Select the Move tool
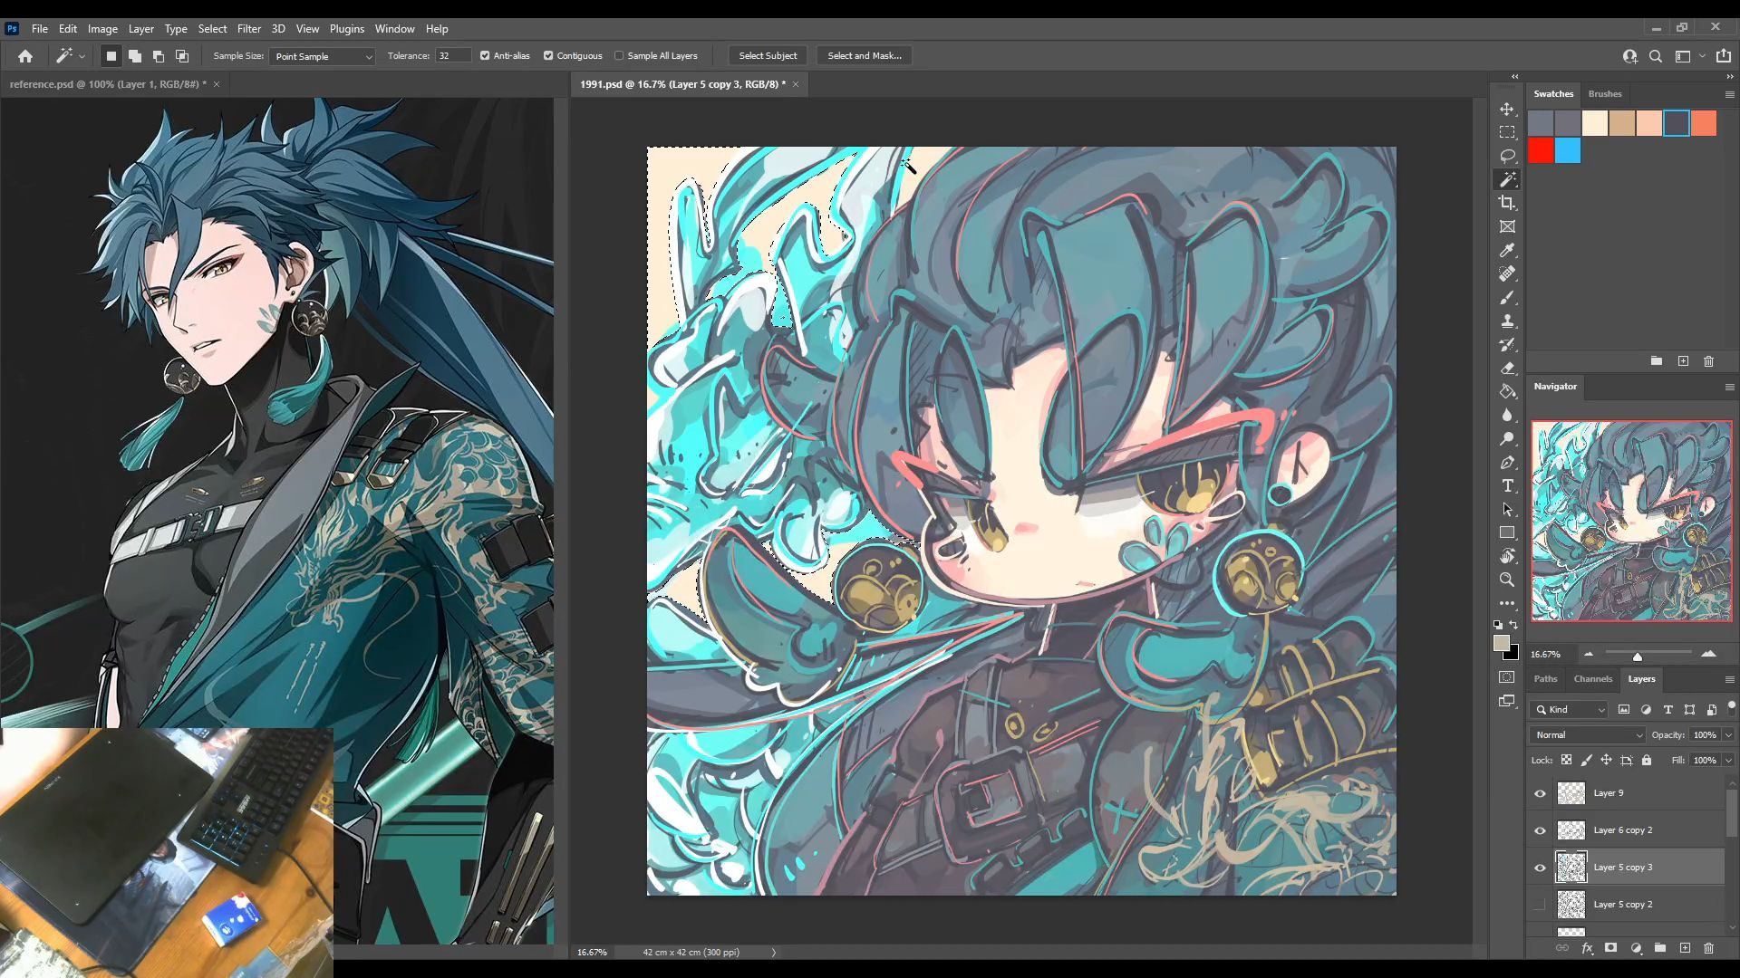The height and width of the screenshot is (978, 1740). coord(1507,109)
